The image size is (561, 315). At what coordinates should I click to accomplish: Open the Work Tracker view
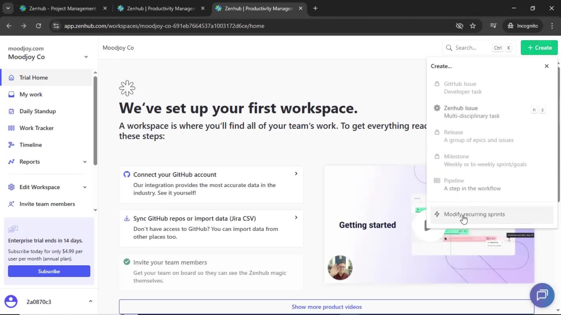point(11,128)
